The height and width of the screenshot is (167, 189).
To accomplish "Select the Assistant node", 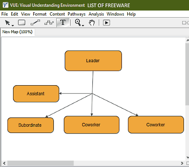I will coord(36,94).
